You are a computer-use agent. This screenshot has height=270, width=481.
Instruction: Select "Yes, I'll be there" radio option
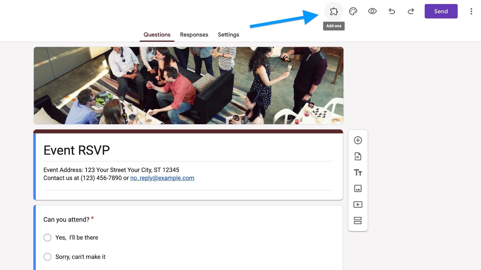tap(47, 238)
